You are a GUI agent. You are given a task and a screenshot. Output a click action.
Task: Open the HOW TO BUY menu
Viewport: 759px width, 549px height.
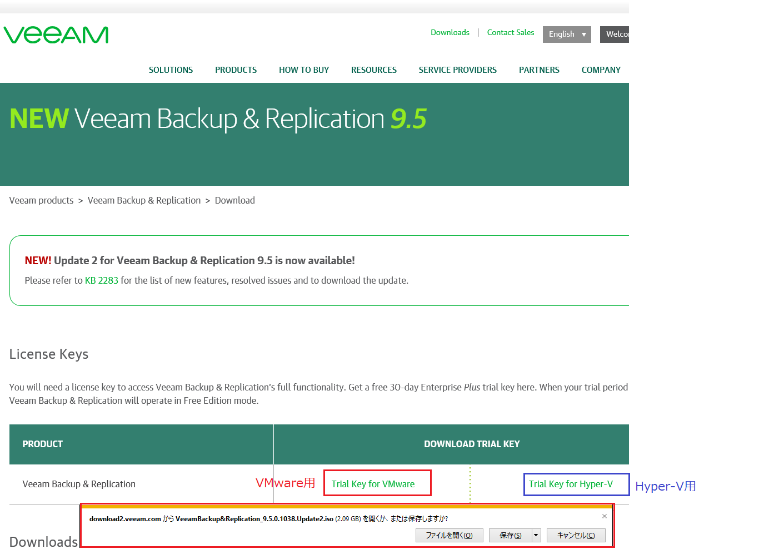(x=304, y=70)
